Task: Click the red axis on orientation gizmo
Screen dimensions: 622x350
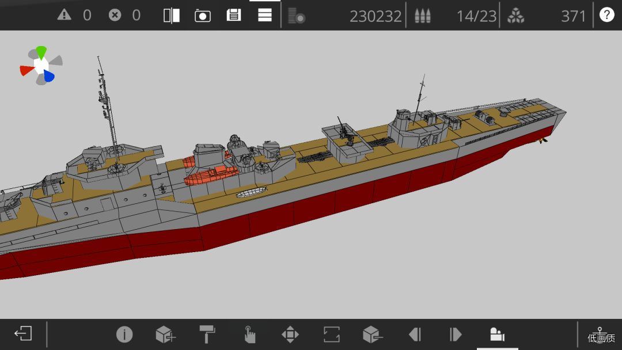Action: click(x=27, y=70)
